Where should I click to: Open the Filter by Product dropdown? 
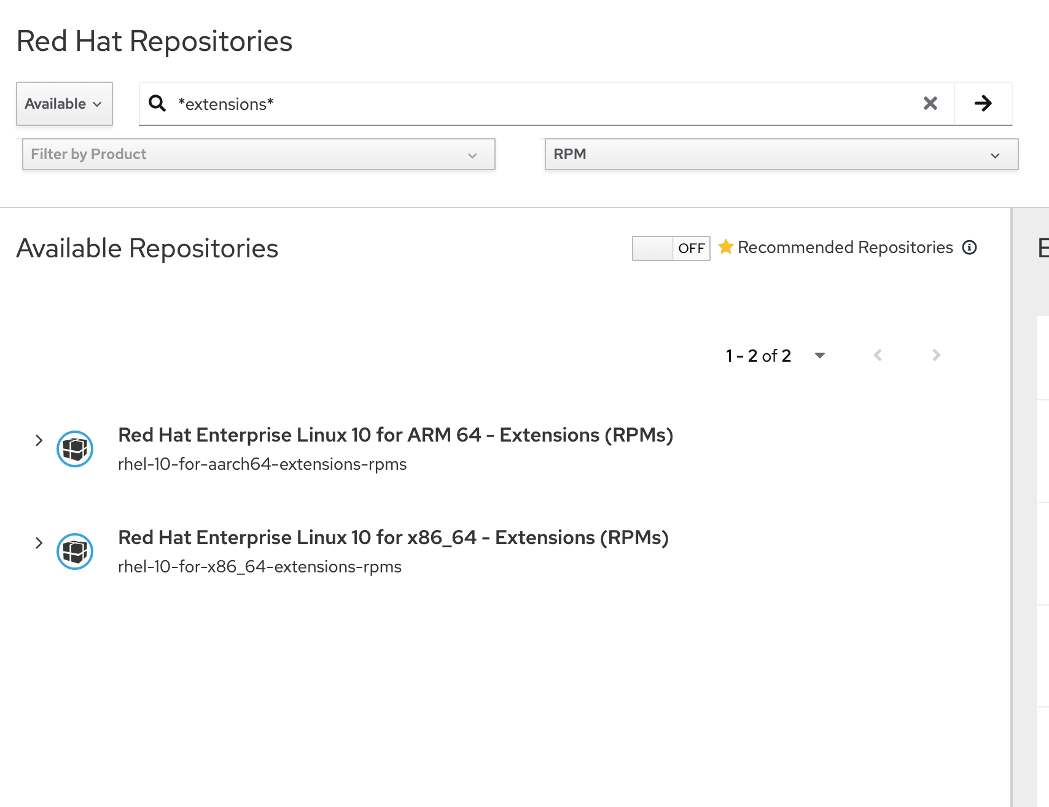coord(258,154)
